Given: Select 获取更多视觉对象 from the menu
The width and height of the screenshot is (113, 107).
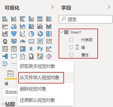Looking at the screenshot, I should click(x=37, y=66).
